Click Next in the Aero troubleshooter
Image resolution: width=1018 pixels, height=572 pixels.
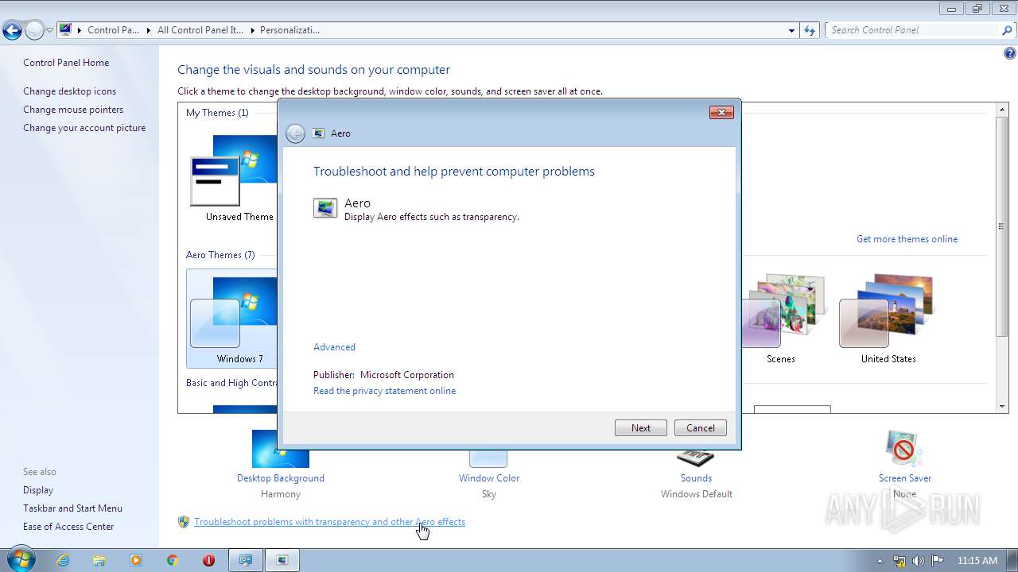641,428
